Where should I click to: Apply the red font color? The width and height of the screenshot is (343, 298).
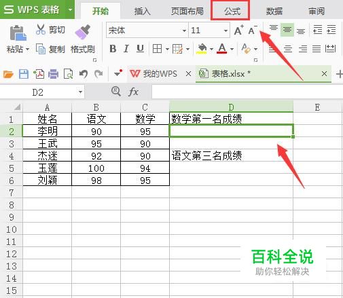pyautogui.click(x=222, y=48)
